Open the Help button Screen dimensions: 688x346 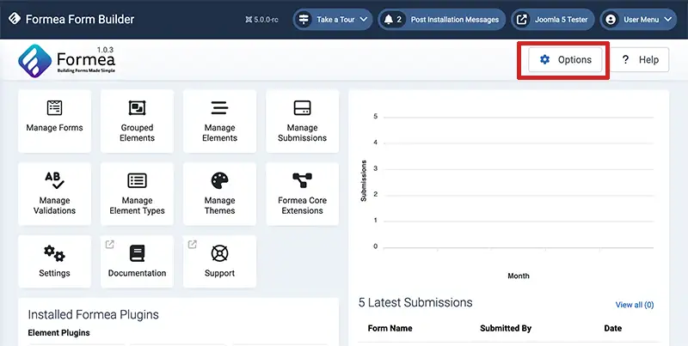pos(640,59)
